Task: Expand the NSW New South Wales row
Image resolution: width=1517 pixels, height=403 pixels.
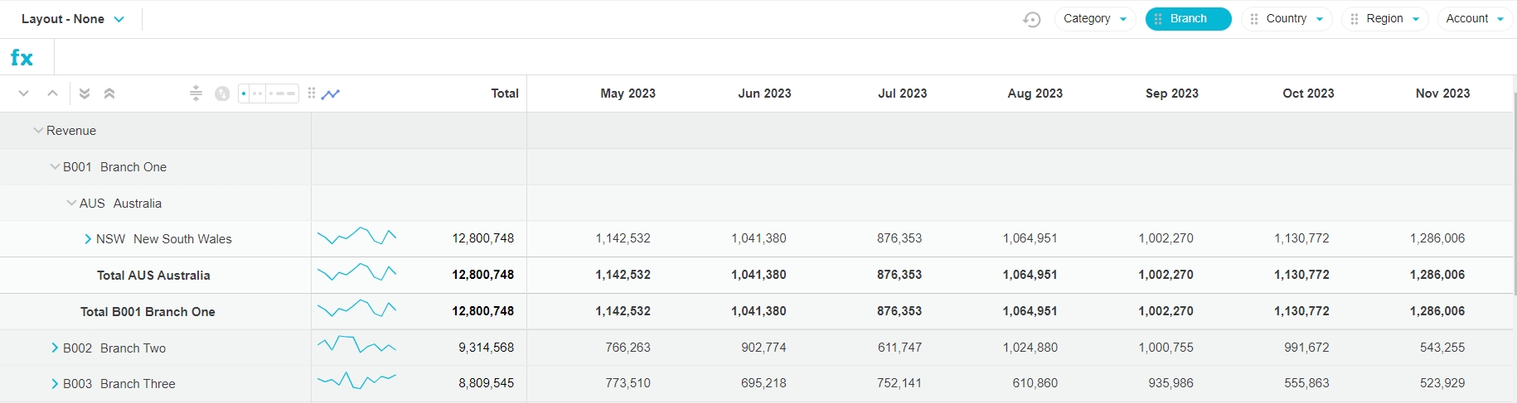Action: click(x=88, y=239)
